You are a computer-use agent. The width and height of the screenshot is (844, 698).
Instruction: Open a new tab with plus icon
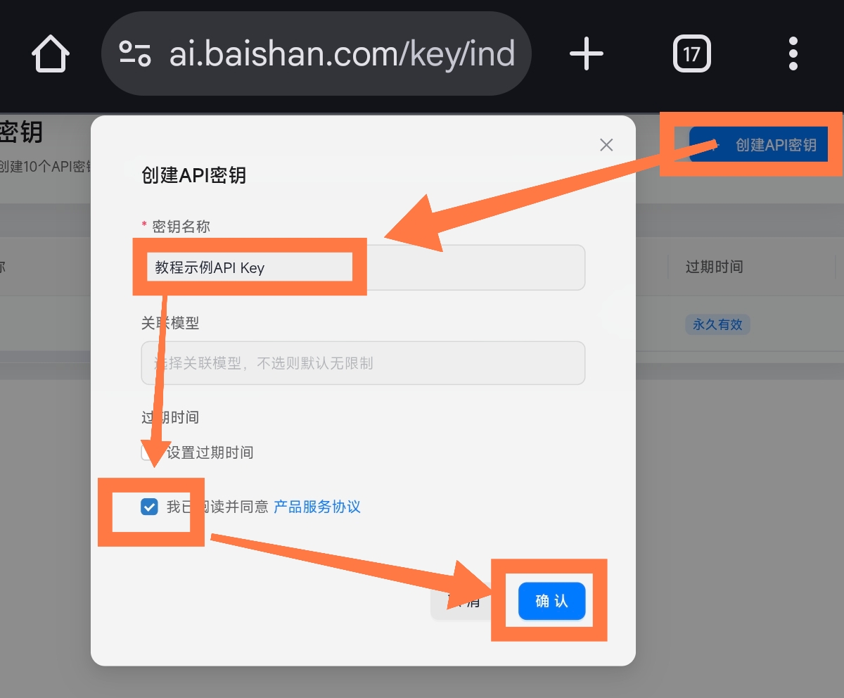point(586,53)
